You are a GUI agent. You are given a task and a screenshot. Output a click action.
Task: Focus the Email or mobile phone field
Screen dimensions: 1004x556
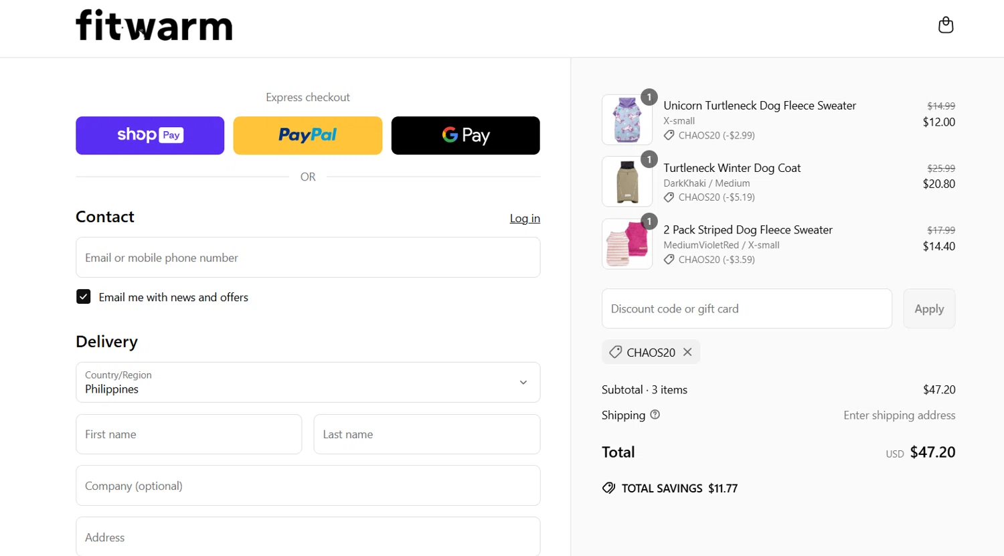[x=308, y=258]
